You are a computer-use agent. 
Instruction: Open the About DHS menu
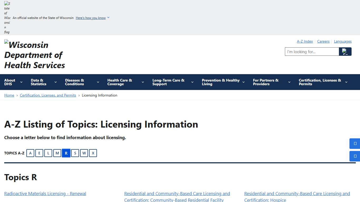pyautogui.click(x=10, y=82)
